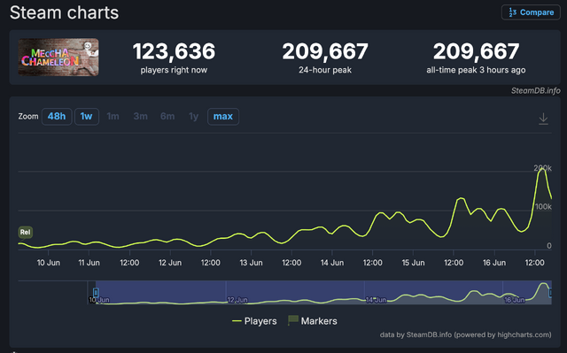Click the Zoom label text
Screen dimensions: 567x353
coord(28,117)
